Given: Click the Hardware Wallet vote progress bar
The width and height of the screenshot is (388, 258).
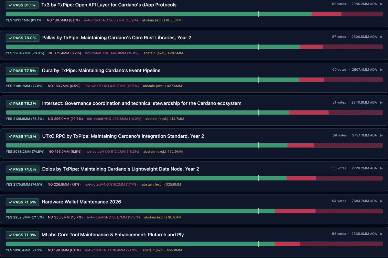Looking at the screenshot, I should (x=194, y=211).
